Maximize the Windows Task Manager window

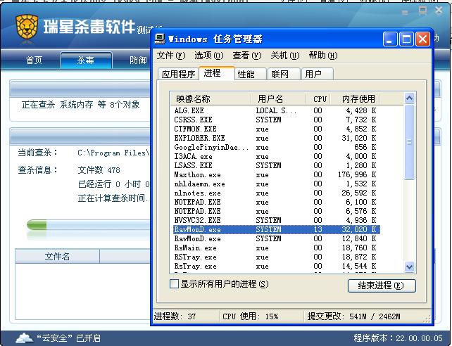tap(406, 39)
